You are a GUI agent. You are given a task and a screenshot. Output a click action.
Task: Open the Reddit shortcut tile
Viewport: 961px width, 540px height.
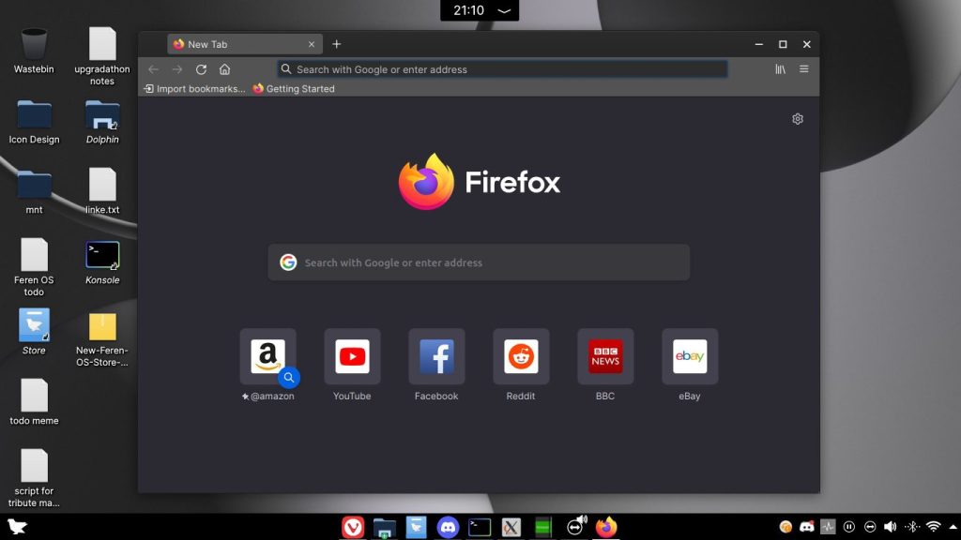pos(521,356)
